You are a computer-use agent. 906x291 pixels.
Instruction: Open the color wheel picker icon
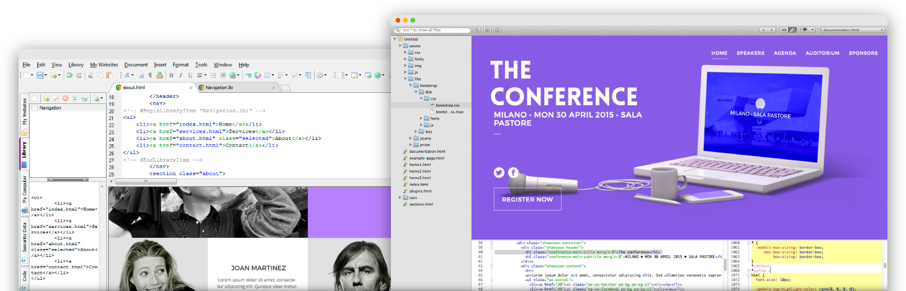point(258,76)
